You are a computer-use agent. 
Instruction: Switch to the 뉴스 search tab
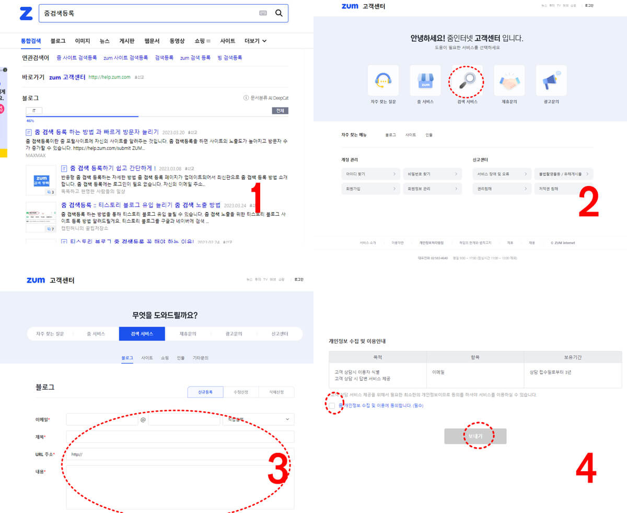click(104, 41)
